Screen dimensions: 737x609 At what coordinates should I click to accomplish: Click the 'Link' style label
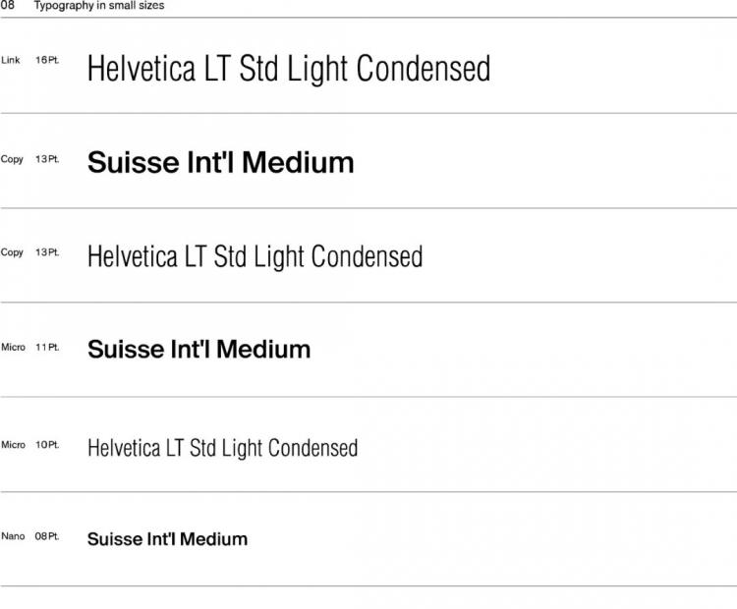11,60
